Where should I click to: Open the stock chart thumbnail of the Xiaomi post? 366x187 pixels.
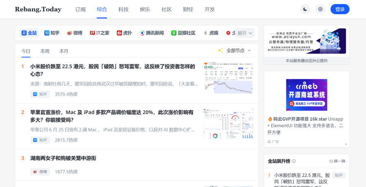click(x=228, y=78)
